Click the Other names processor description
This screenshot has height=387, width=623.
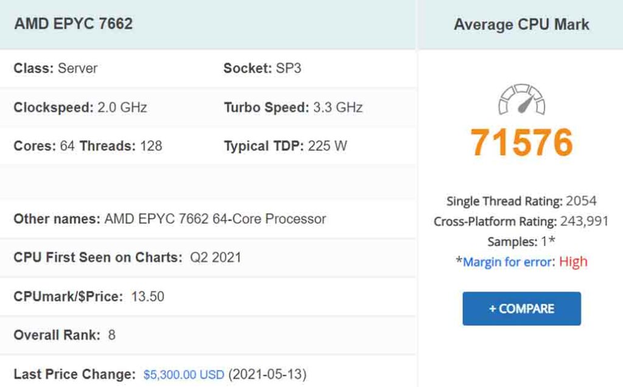[x=169, y=218]
